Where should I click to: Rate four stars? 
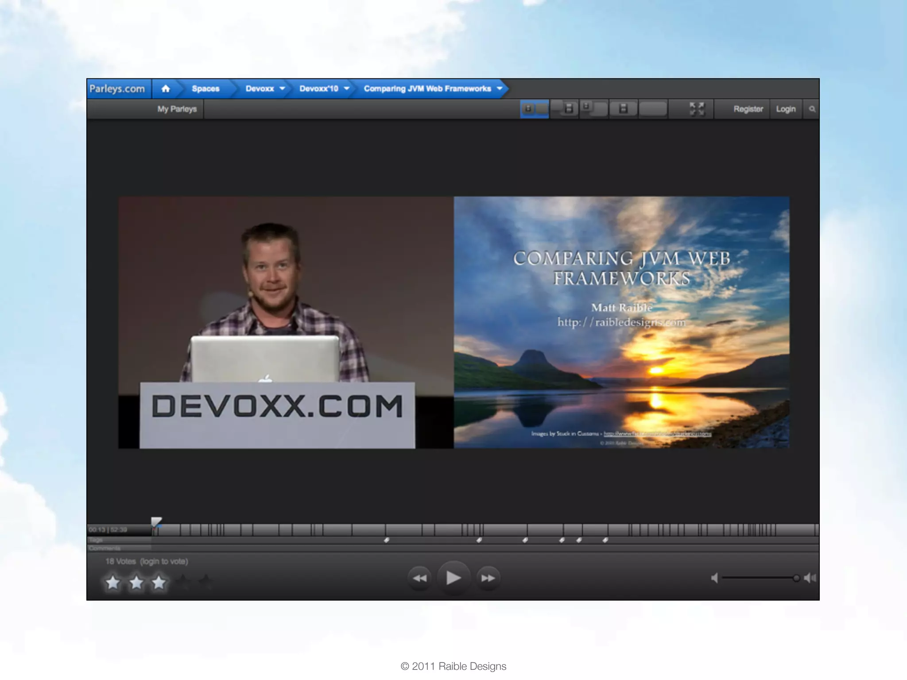click(x=182, y=582)
